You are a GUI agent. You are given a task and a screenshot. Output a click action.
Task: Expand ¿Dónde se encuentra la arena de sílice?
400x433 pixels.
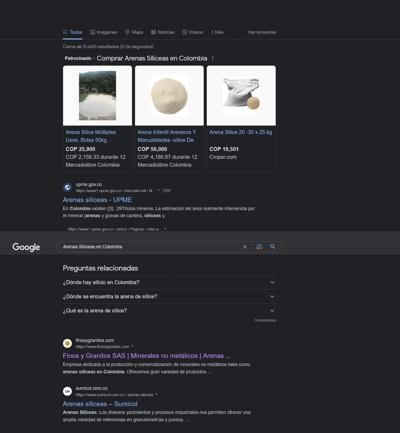pos(169,296)
